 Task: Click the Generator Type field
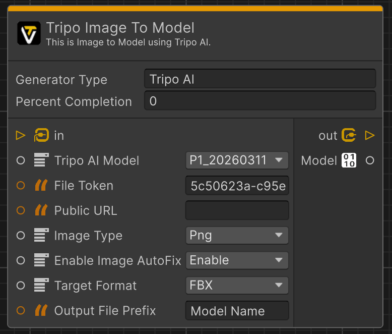click(259, 79)
